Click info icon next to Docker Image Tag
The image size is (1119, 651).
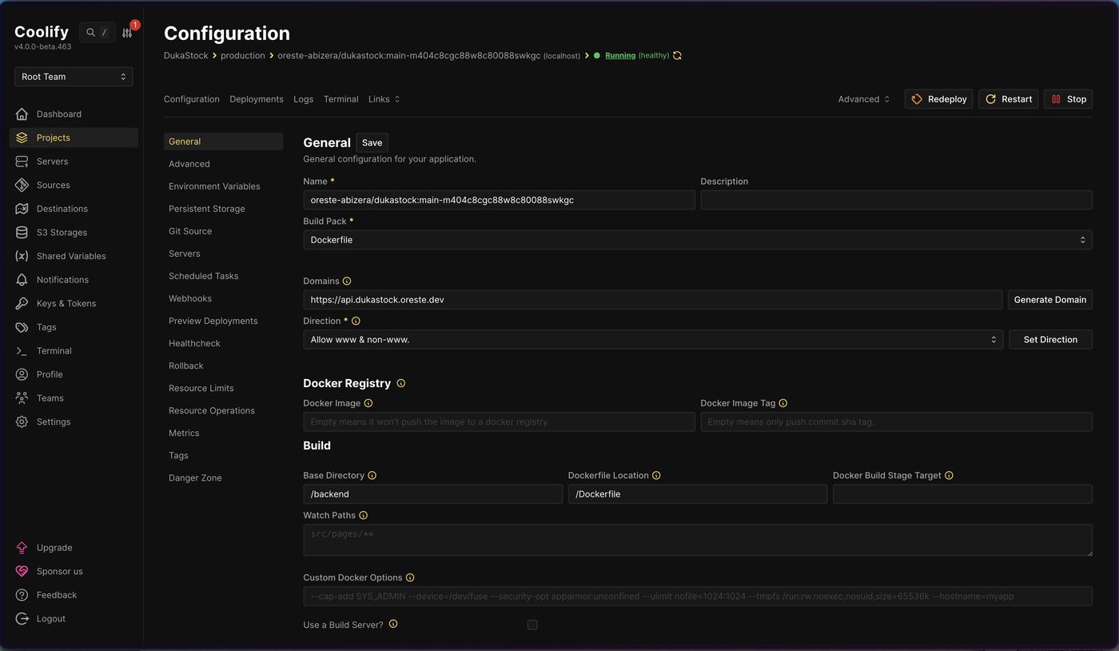click(x=783, y=403)
